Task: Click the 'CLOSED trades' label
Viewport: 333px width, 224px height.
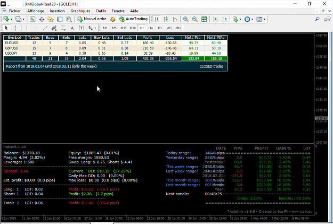Action: tap(212, 66)
